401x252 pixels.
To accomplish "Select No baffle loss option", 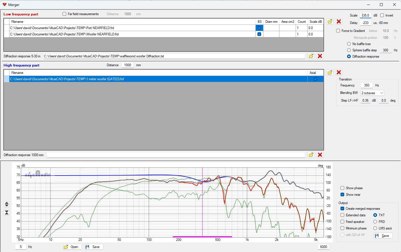I will click(x=349, y=44).
